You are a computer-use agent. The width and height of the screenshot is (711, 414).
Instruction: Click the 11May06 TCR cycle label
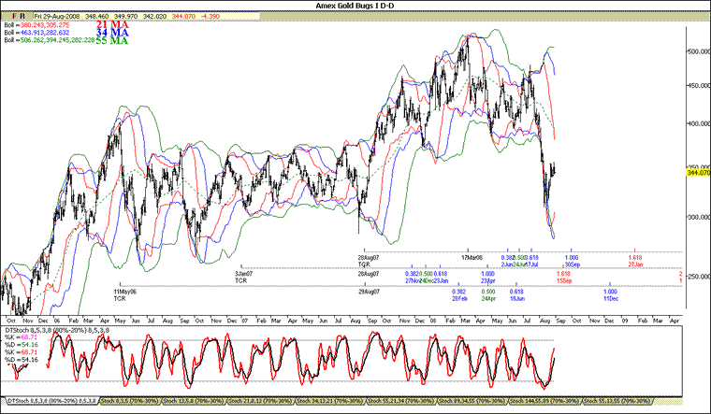click(x=124, y=293)
